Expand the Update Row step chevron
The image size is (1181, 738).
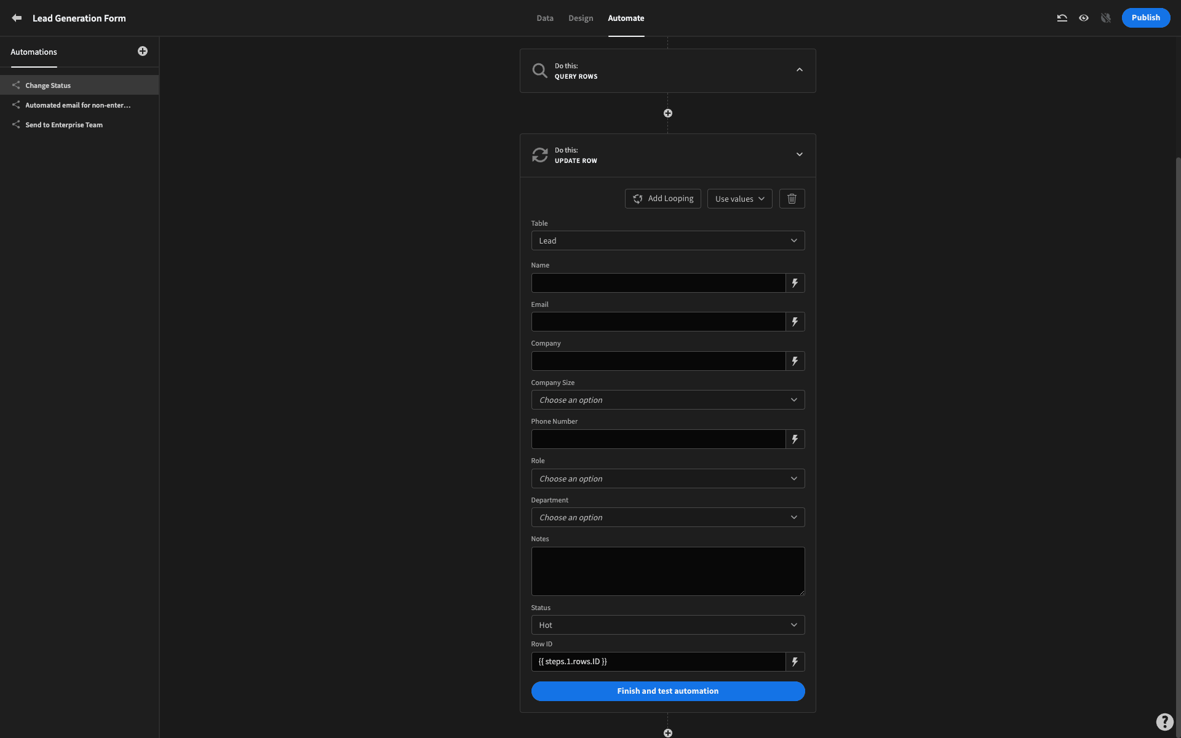click(798, 155)
